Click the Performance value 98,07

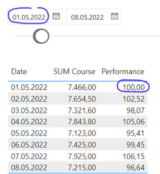(x=136, y=110)
